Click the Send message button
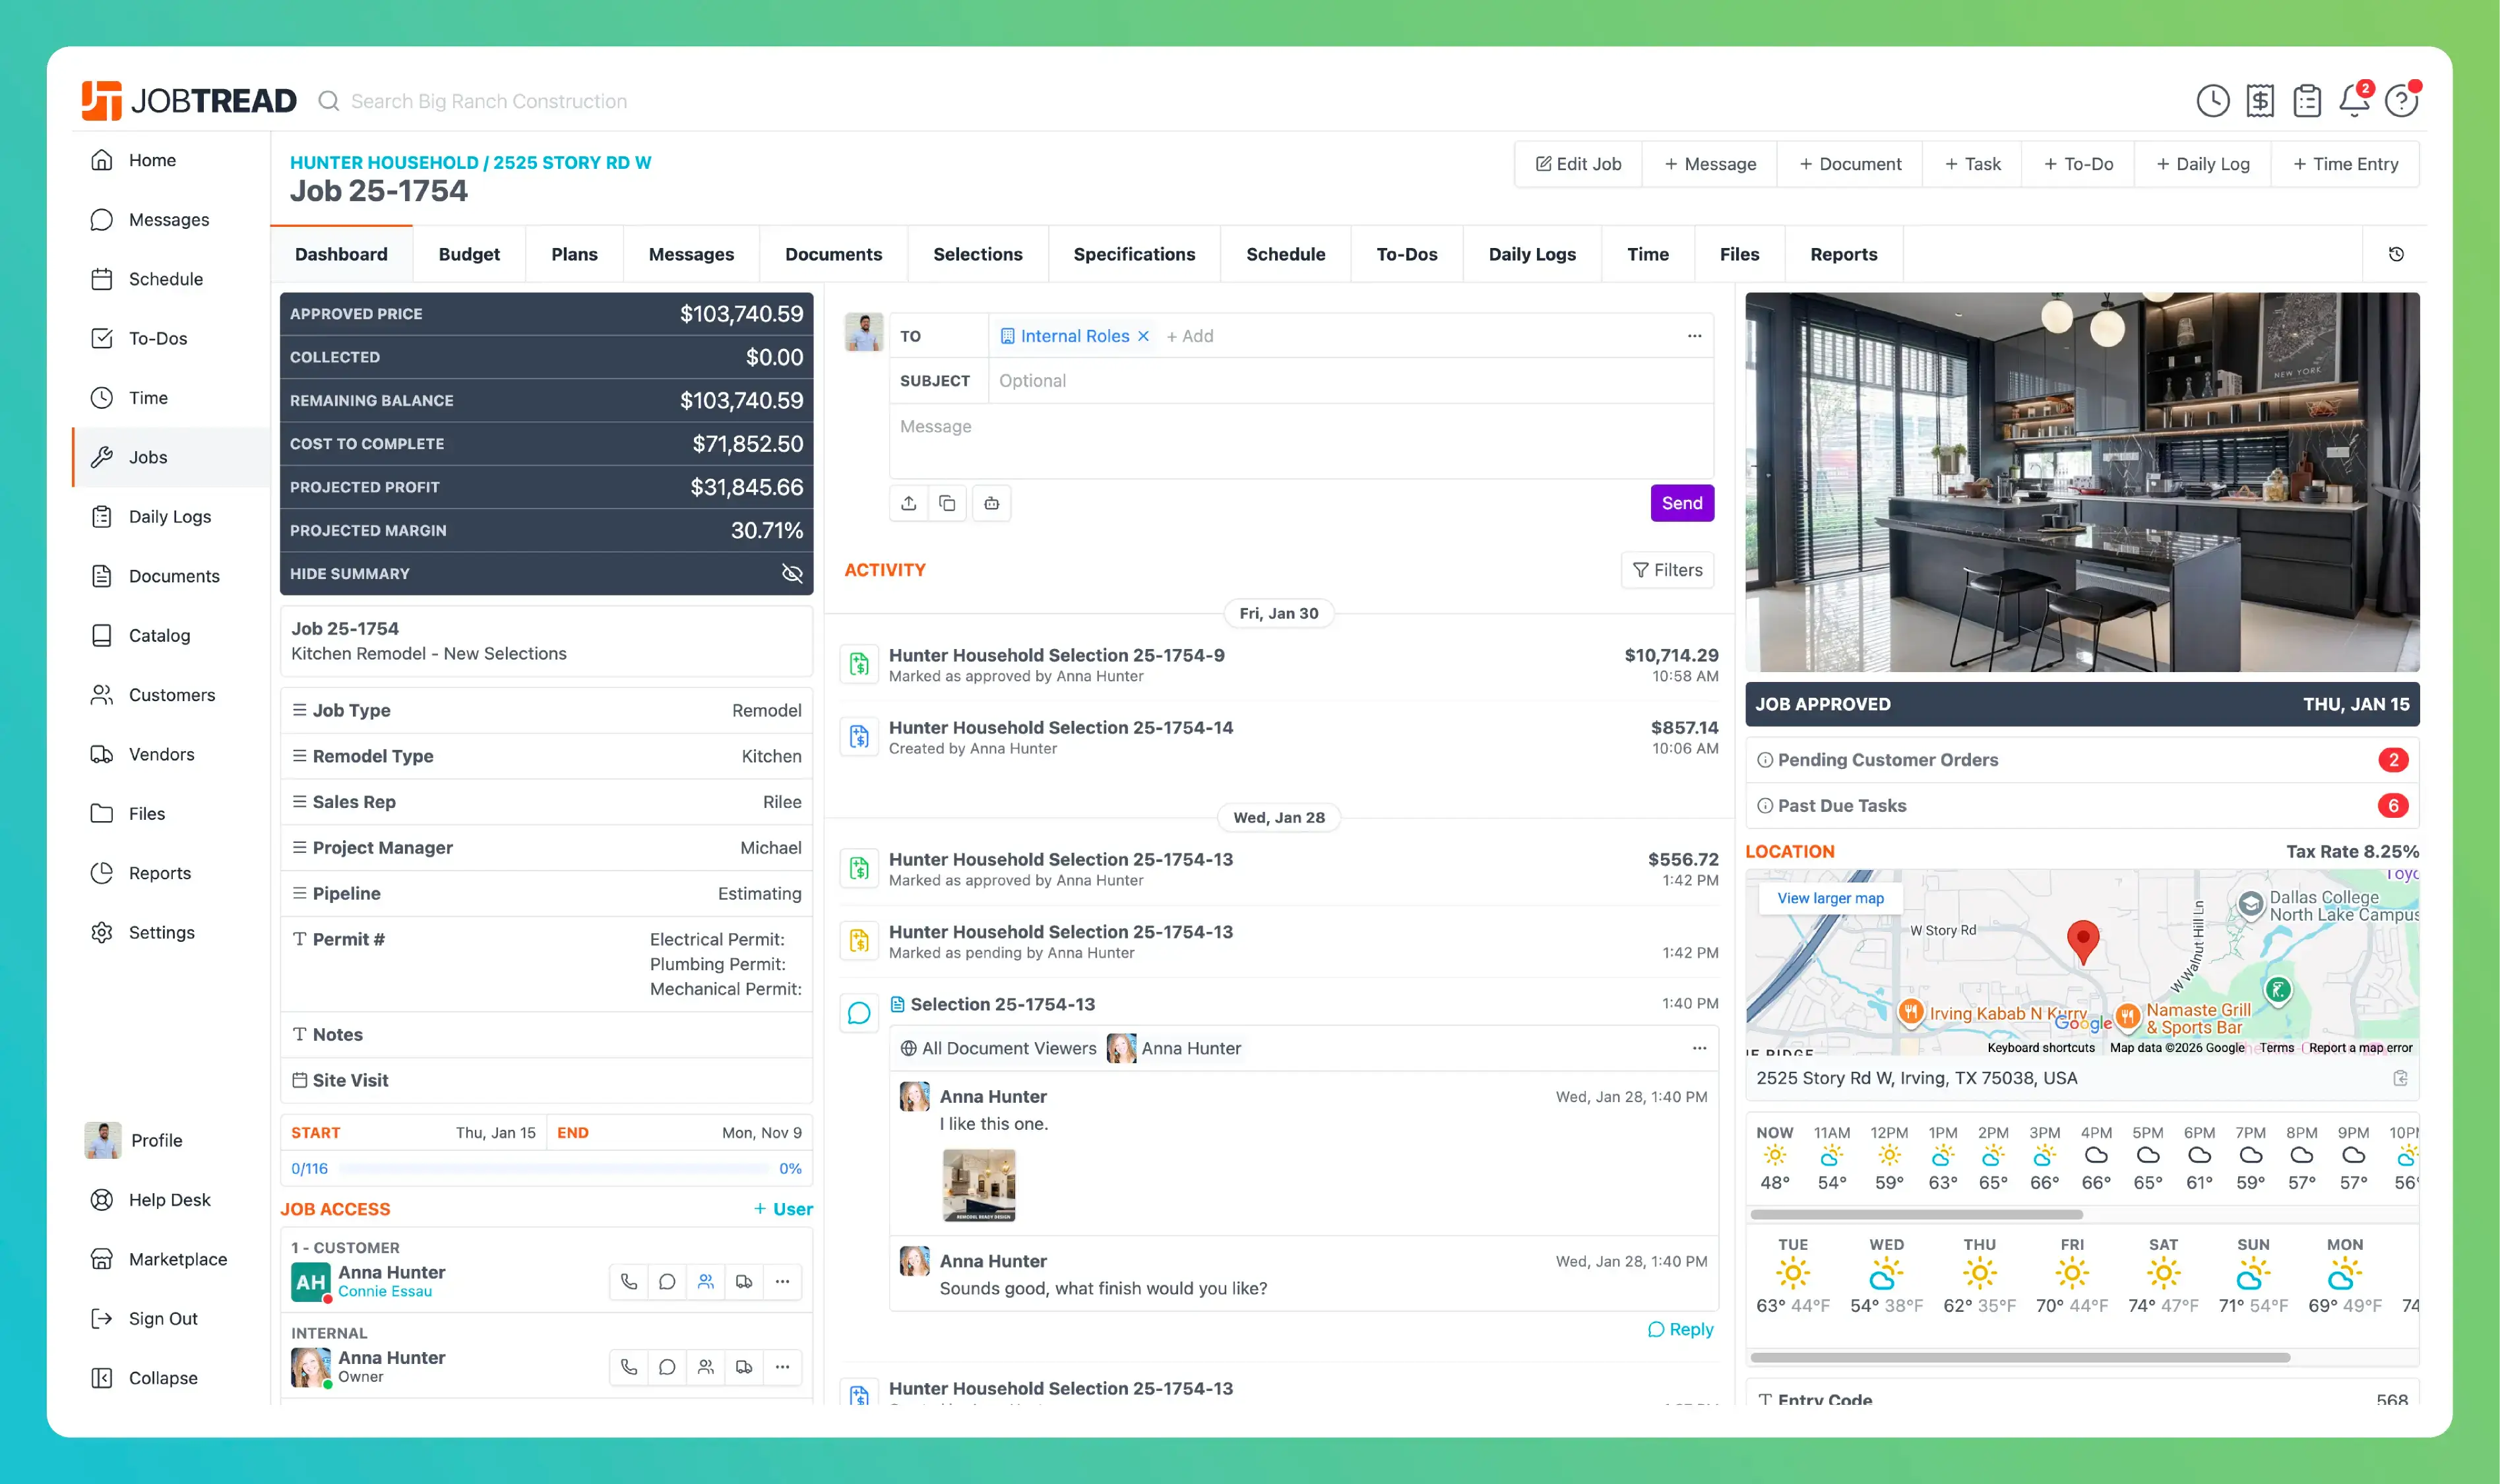 pos(1682,503)
